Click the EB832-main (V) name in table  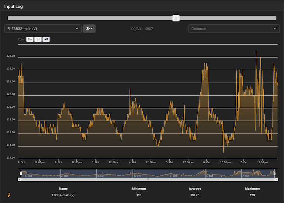[63, 195]
